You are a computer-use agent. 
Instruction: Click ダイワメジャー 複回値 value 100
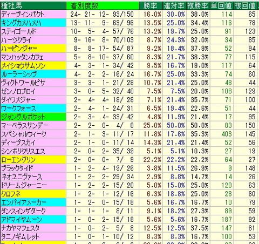click(x=250, y=100)
